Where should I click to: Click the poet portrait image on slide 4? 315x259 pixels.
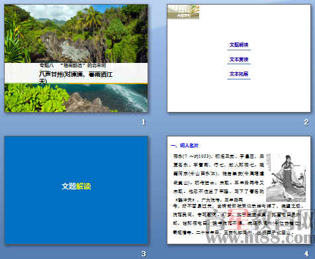click(x=286, y=178)
